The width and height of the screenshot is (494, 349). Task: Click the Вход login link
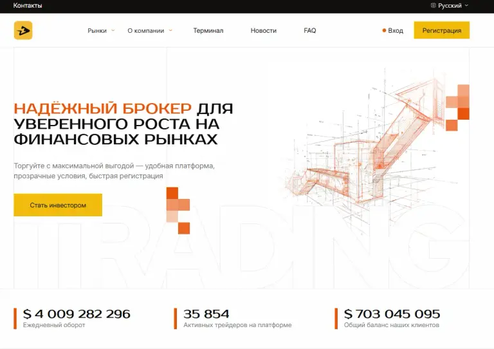click(x=396, y=30)
